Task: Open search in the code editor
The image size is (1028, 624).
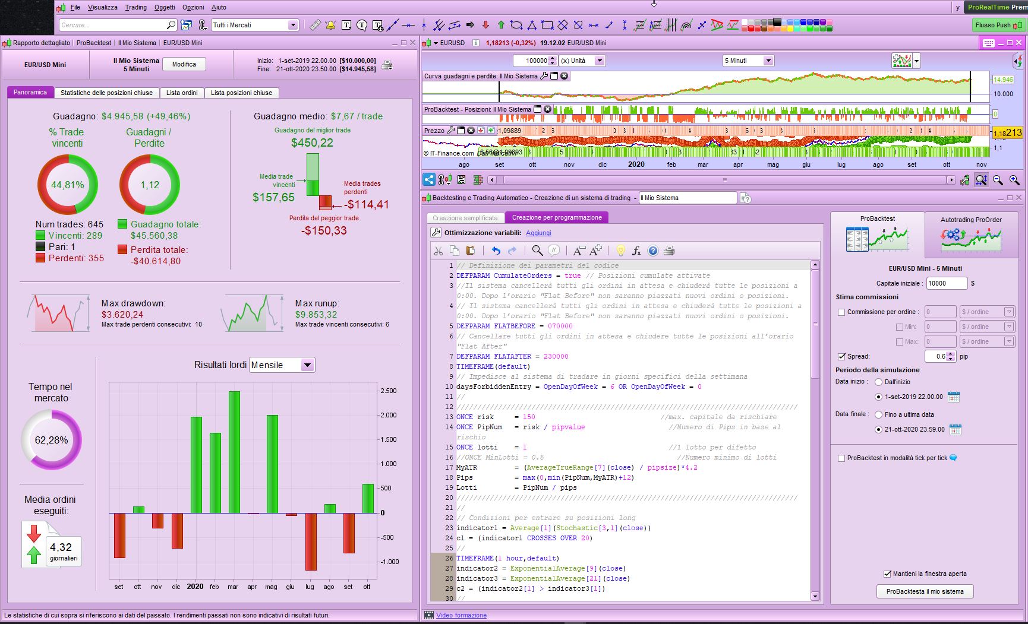Action: pyautogui.click(x=537, y=251)
